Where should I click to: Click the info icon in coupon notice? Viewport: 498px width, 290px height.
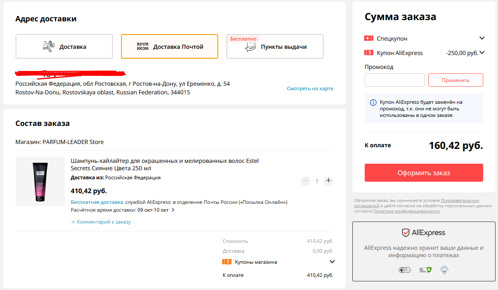pyautogui.click(x=373, y=102)
